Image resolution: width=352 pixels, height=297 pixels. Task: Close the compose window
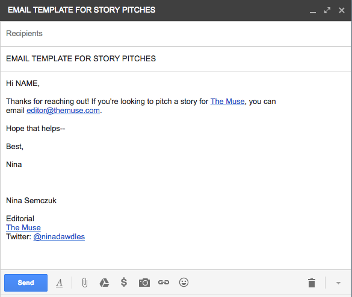tap(342, 10)
